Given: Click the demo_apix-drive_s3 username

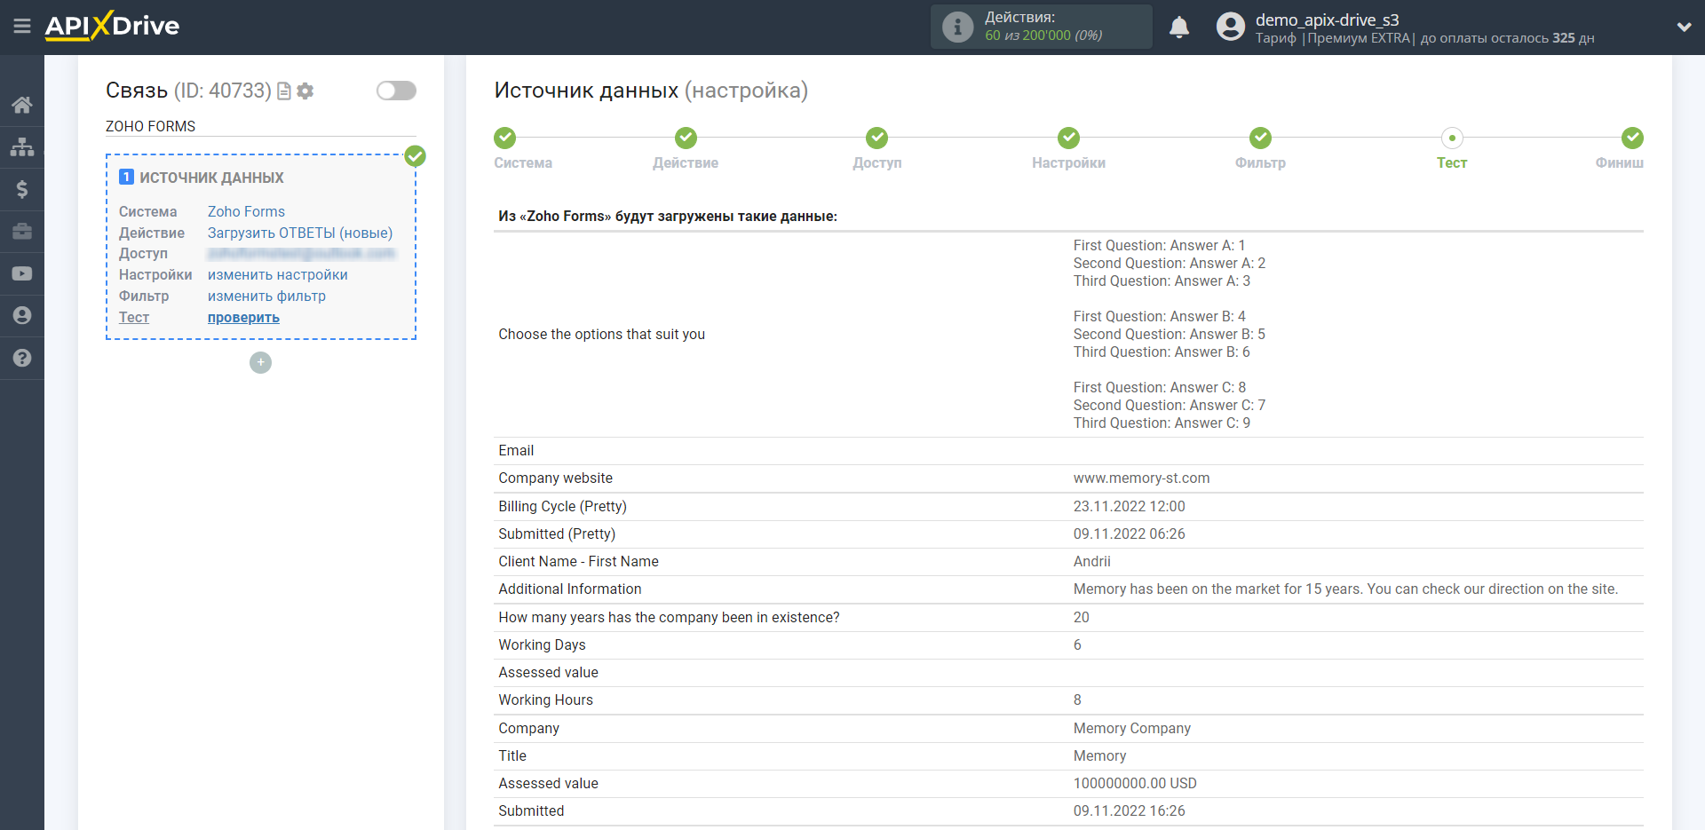Looking at the screenshot, I should tap(1327, 20).
